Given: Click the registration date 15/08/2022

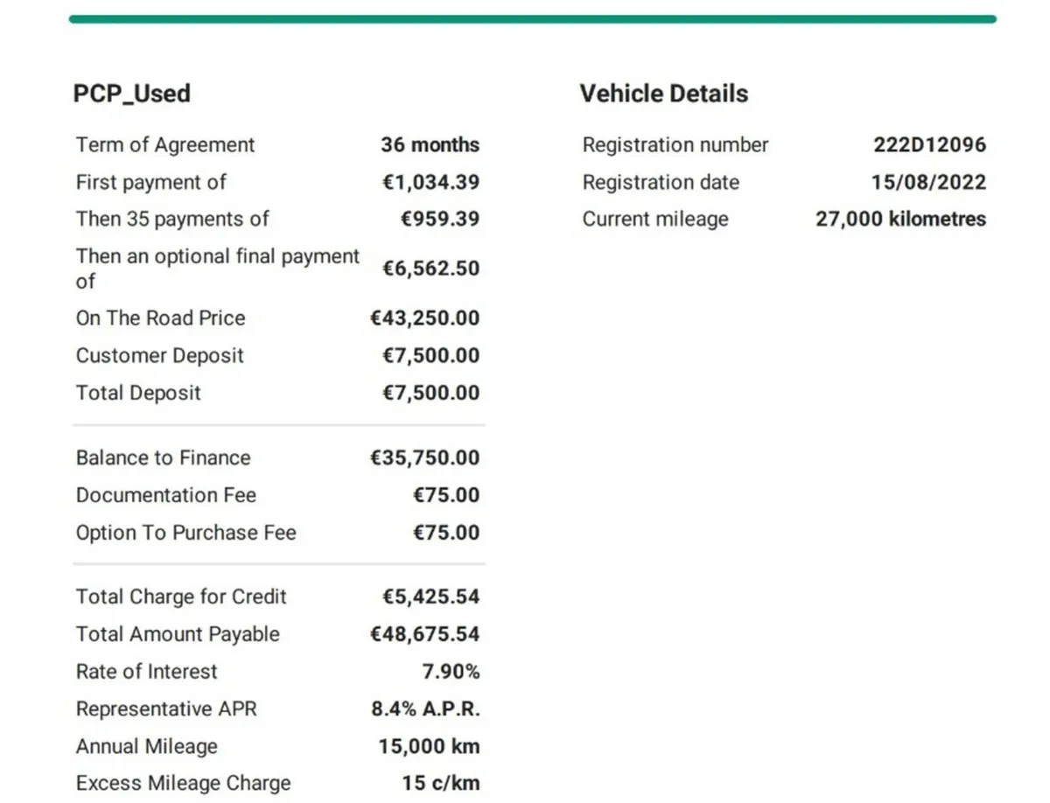Looking at the screenshot, I should pyautogui.click(x=928, y=183).
